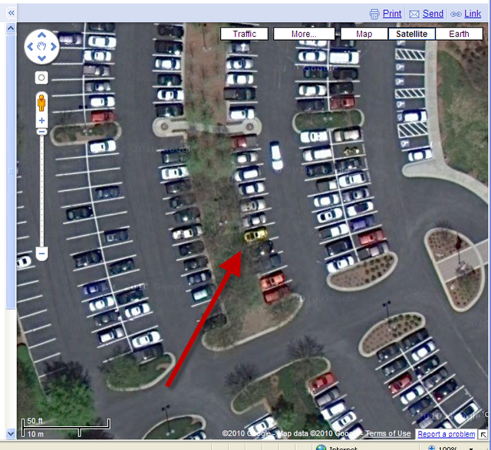Click the zoom slider handle

click(x=41, y=132)
